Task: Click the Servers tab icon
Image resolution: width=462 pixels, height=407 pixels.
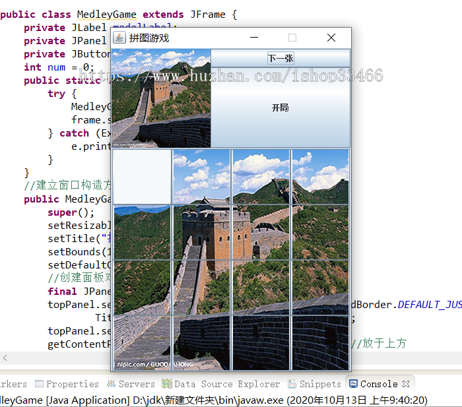Action: (x=111, y=384)
